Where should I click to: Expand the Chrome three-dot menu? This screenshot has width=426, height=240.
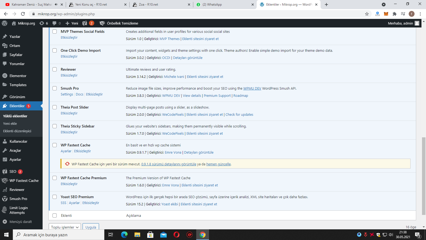click(x=420, y=14)
